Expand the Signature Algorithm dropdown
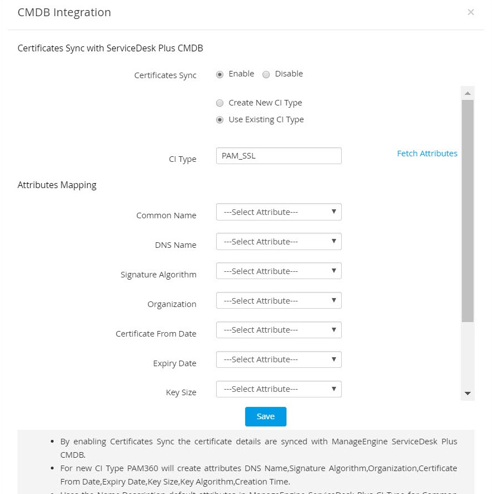Image resolution: width=492 pixels, height=494 pixels. click(278, 271)
